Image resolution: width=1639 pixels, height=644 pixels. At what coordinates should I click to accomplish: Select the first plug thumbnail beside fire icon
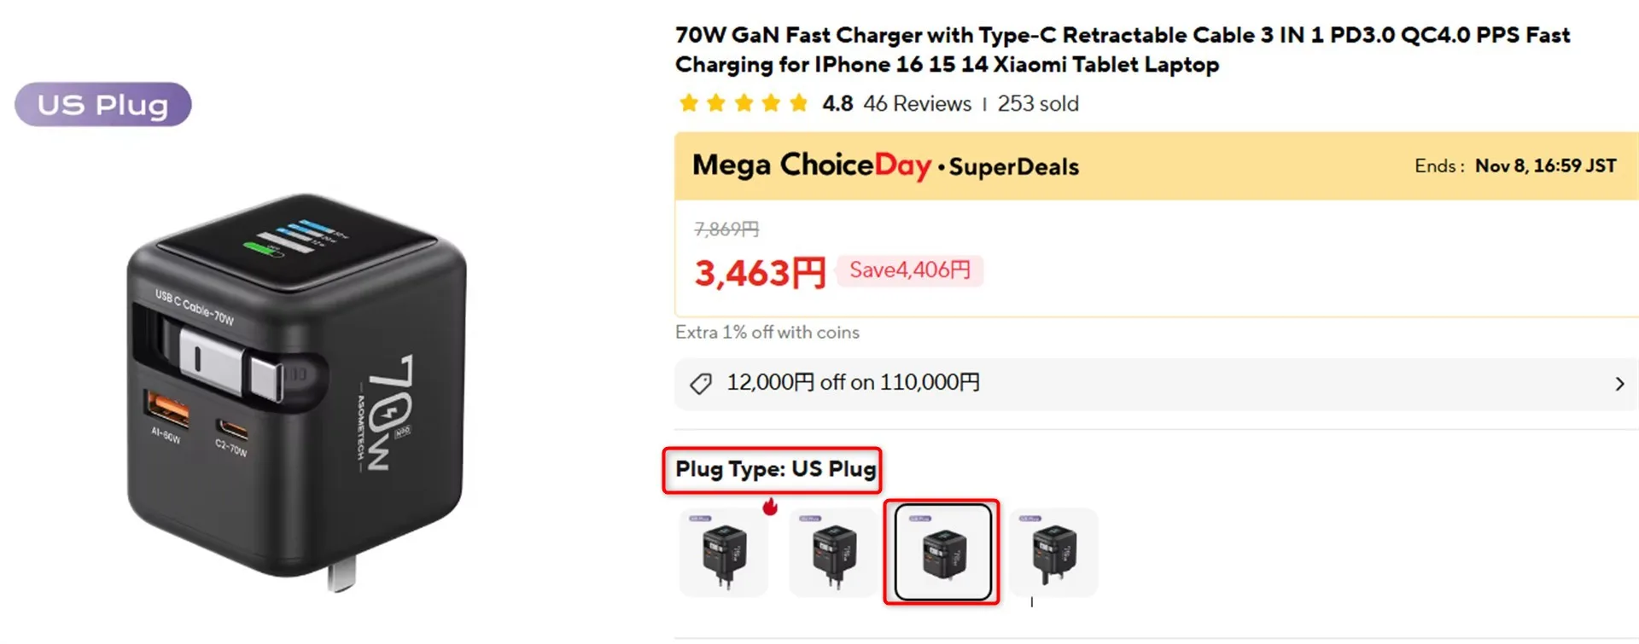[724, 553]
